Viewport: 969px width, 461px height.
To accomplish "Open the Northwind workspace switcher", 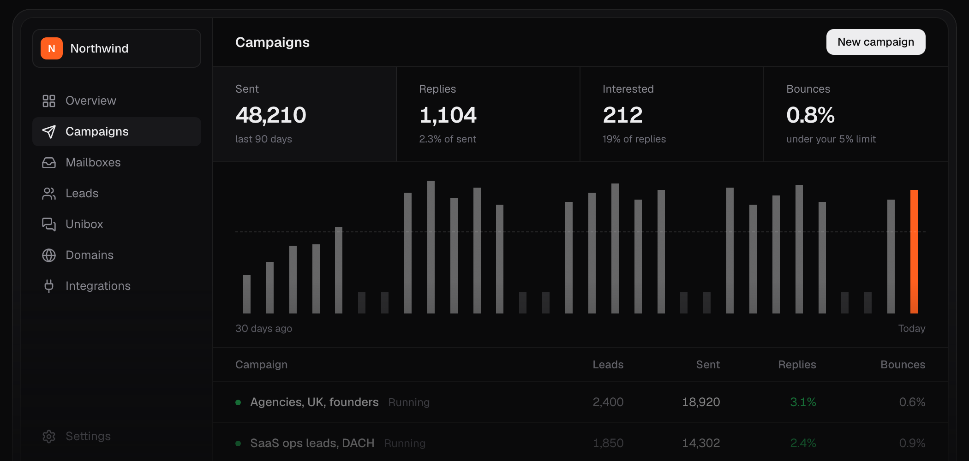I will point(117,48).
